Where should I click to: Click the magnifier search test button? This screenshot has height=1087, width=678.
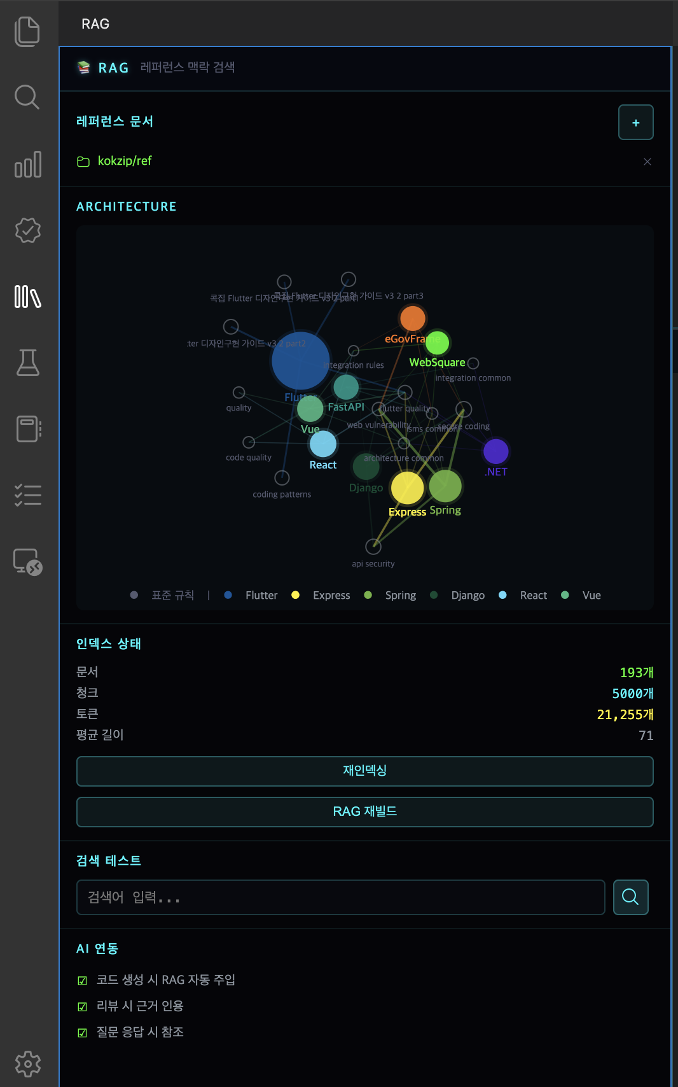(630, 897)
